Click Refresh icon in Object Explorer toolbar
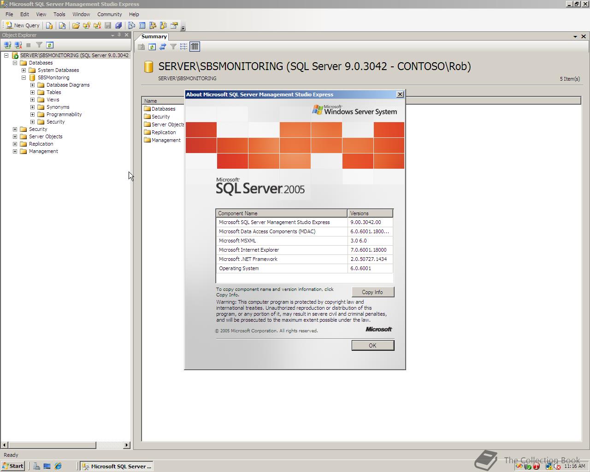Image resolution: width=590 pixels, height=472 pixels. tap(50, 45)
